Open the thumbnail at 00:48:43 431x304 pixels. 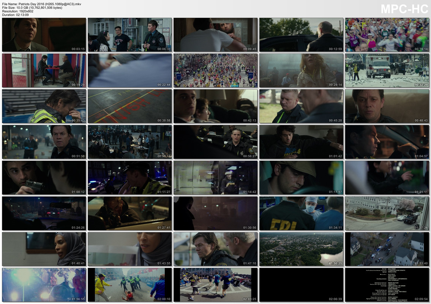click(x=387, y=106)
